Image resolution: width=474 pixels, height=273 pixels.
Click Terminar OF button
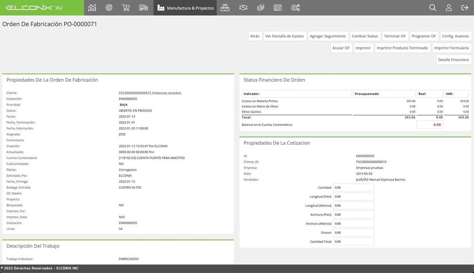point(395,36)
